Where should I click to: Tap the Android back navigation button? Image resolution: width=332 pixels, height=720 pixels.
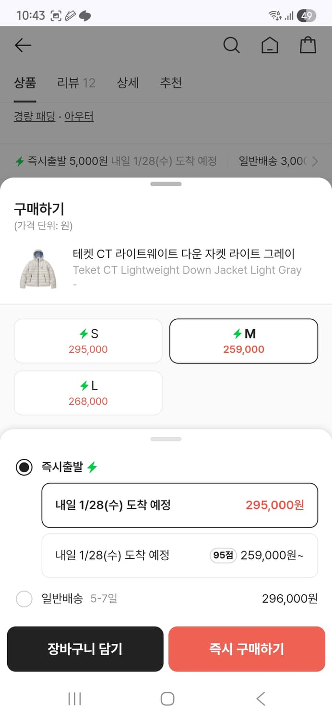[x=260, y=699]
